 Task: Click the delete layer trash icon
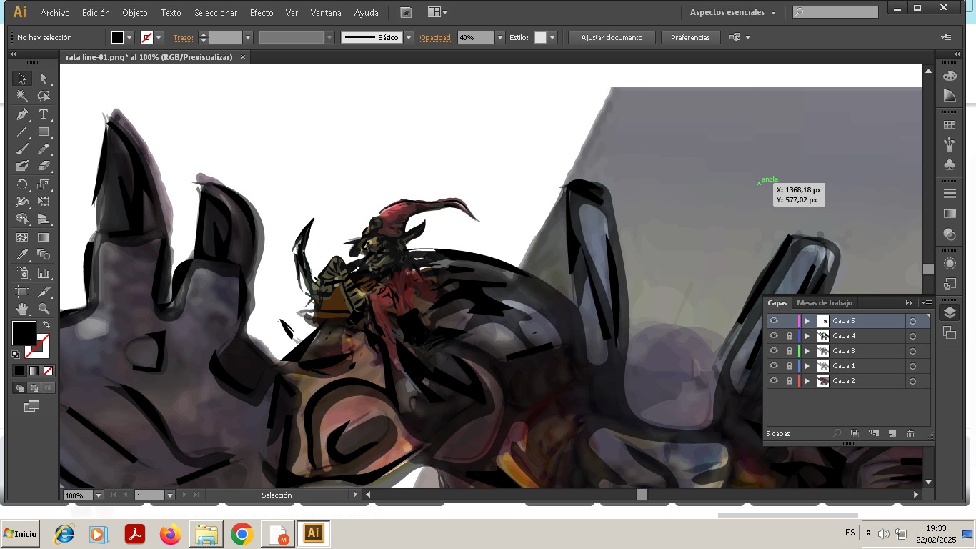coord(910,434)
